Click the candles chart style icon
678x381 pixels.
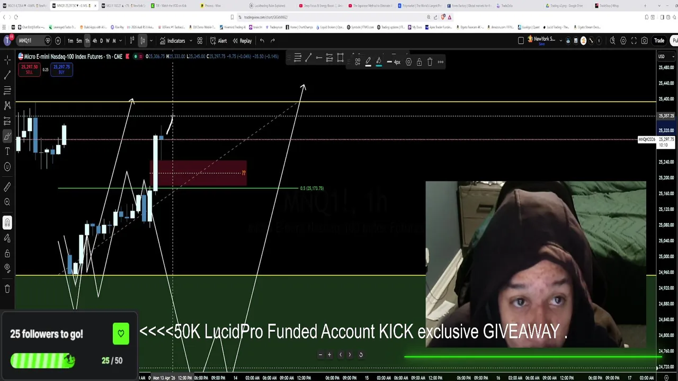pyautogui.click(x=142, y=41)
